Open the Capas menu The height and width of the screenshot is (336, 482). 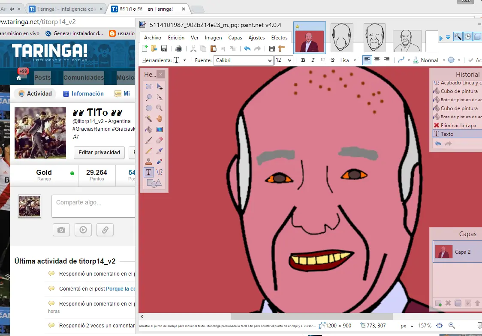pos(235,37)
